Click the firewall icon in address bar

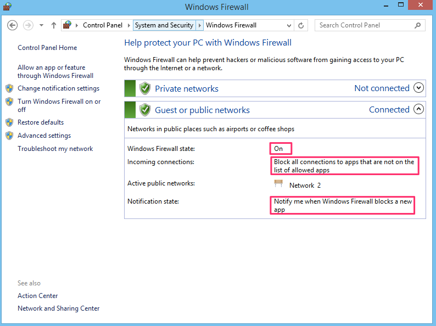(x=67, y=25)
